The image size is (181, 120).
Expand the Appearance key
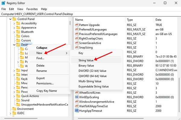coord(14,28)
